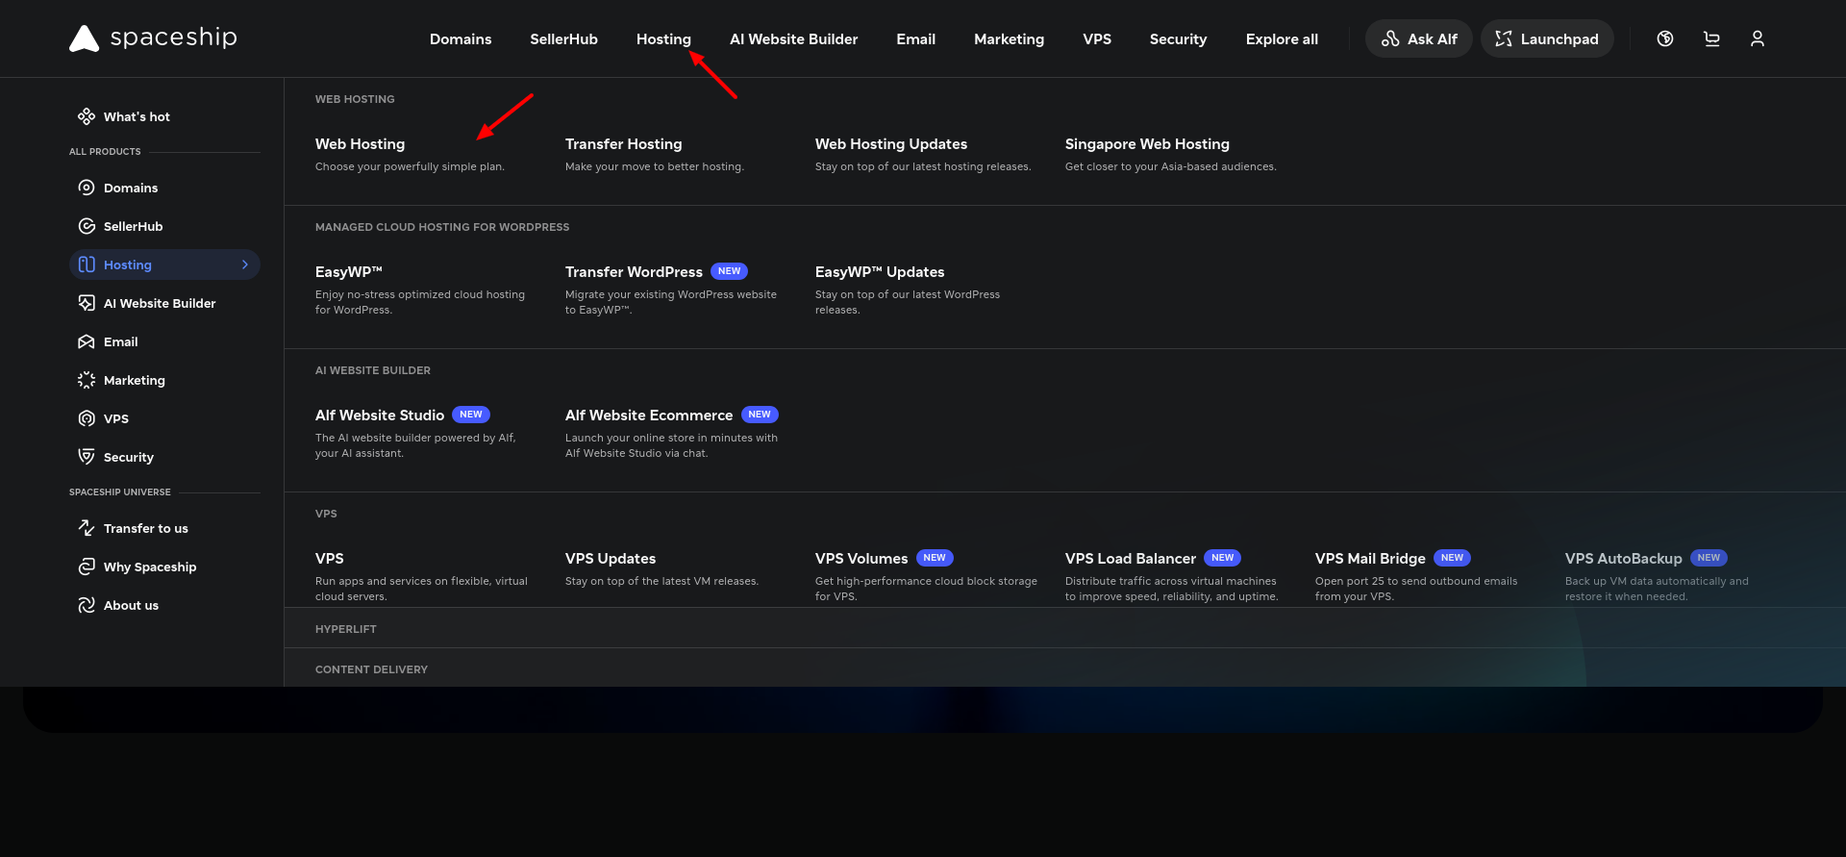This screenshot has width=1846, height=857.
Task: Expand the Hosting chevron in sidebar
Action: click(245, 265)
